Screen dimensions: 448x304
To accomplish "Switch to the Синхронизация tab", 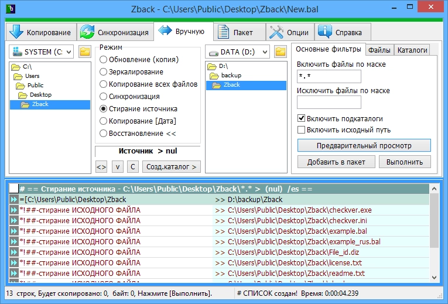I will (115, 32).
